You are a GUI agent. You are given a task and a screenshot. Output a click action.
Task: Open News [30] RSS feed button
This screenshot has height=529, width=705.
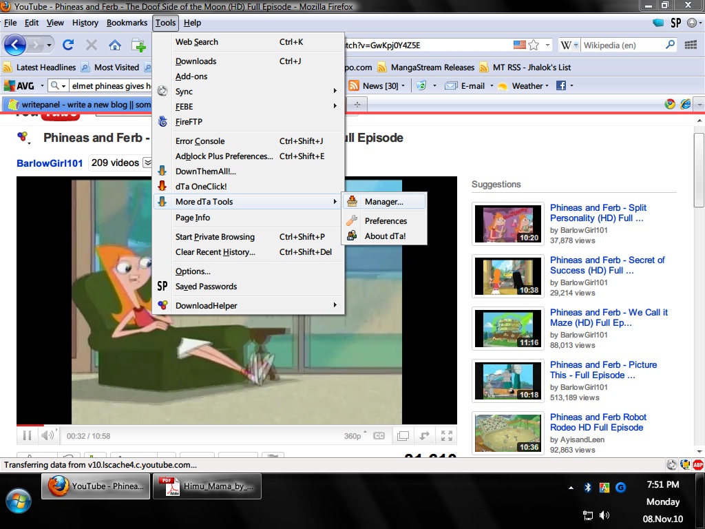tap(374, 86)
